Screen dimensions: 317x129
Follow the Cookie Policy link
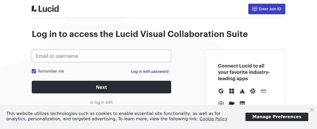(213, 119)
